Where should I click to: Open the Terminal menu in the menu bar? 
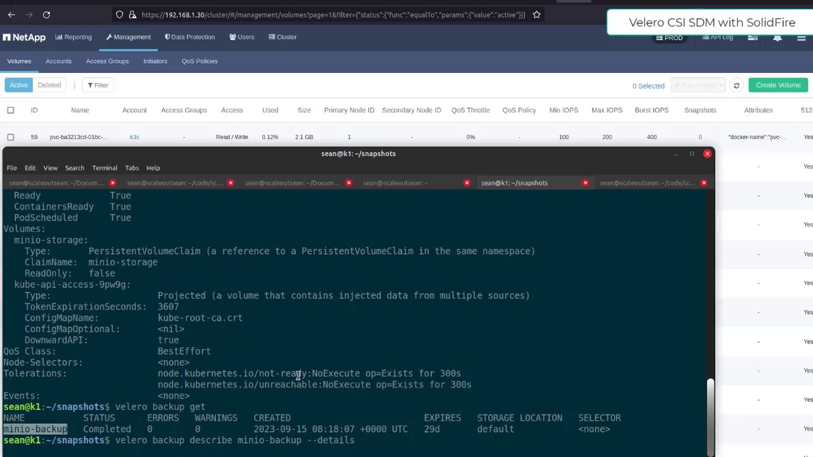point(104,168)
